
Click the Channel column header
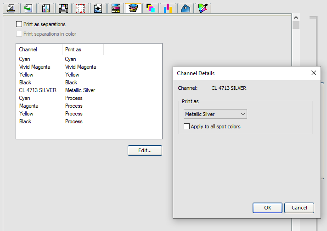39,49
